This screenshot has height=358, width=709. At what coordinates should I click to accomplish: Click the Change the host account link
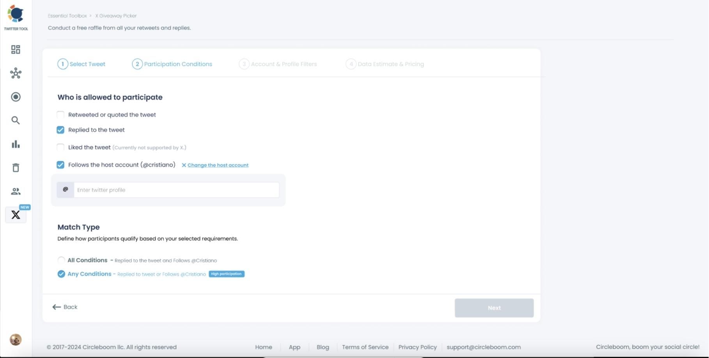(x=218, y=165)
